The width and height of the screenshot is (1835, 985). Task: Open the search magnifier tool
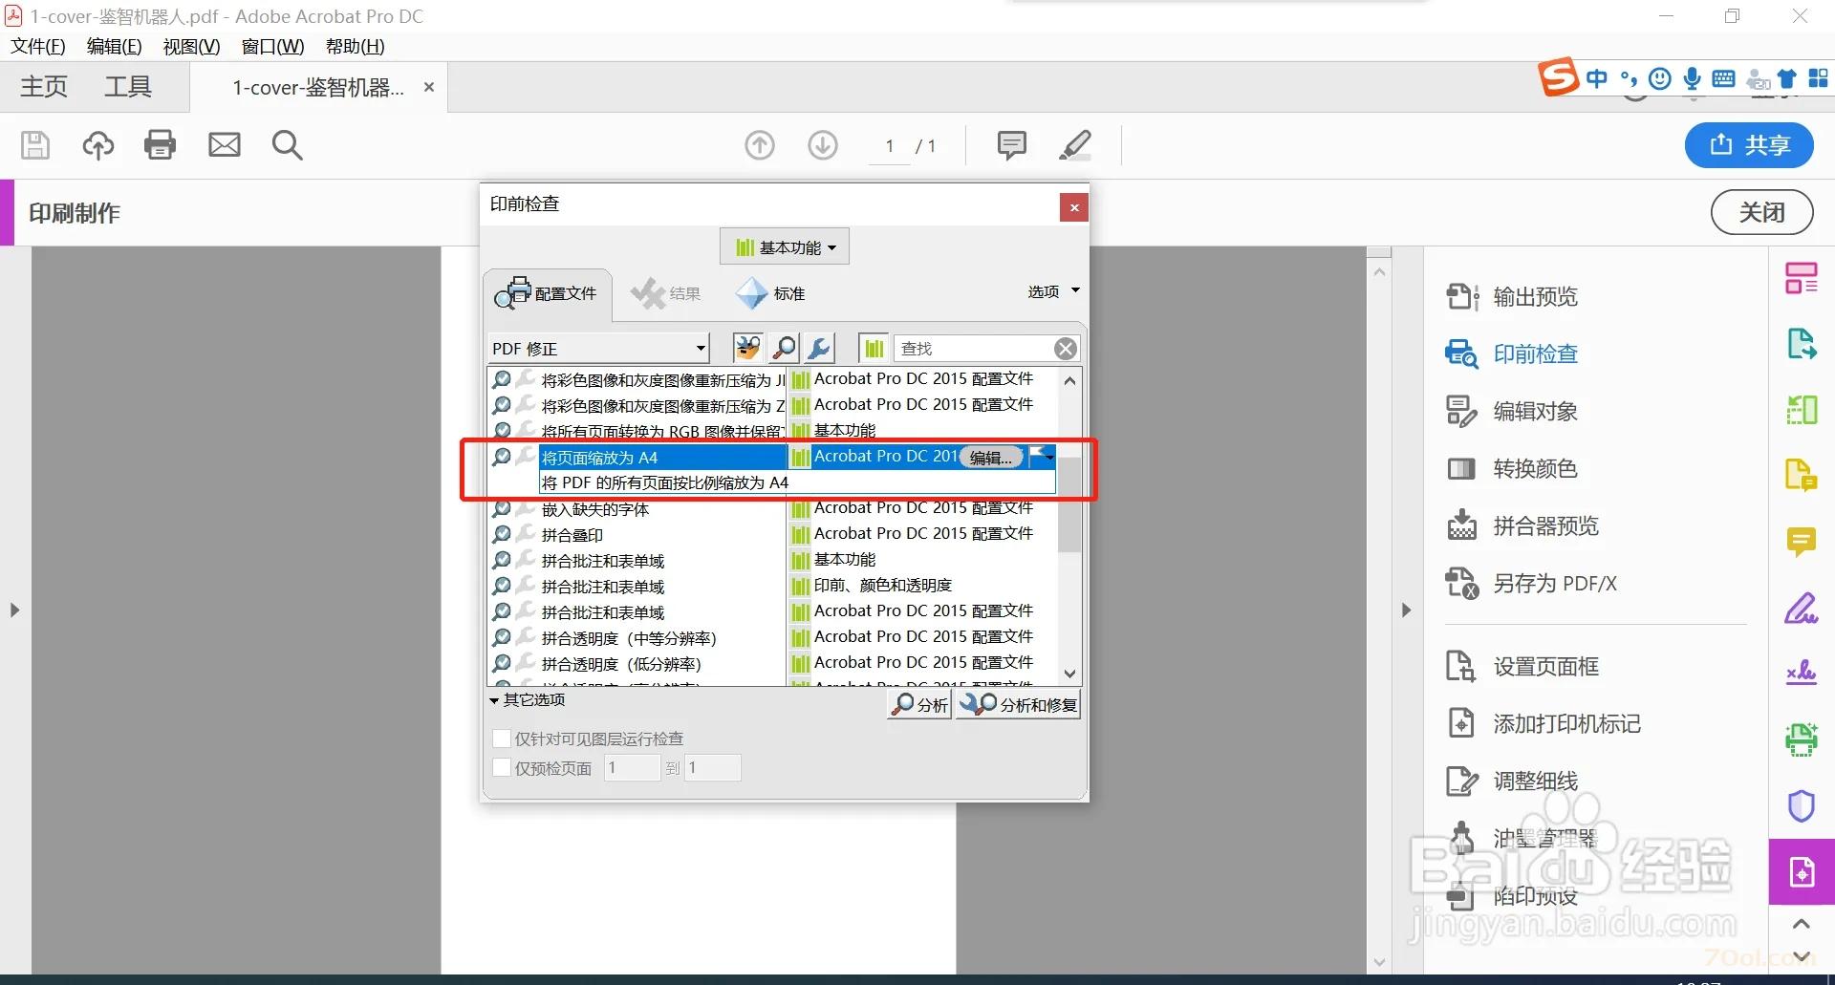[287, 145]
